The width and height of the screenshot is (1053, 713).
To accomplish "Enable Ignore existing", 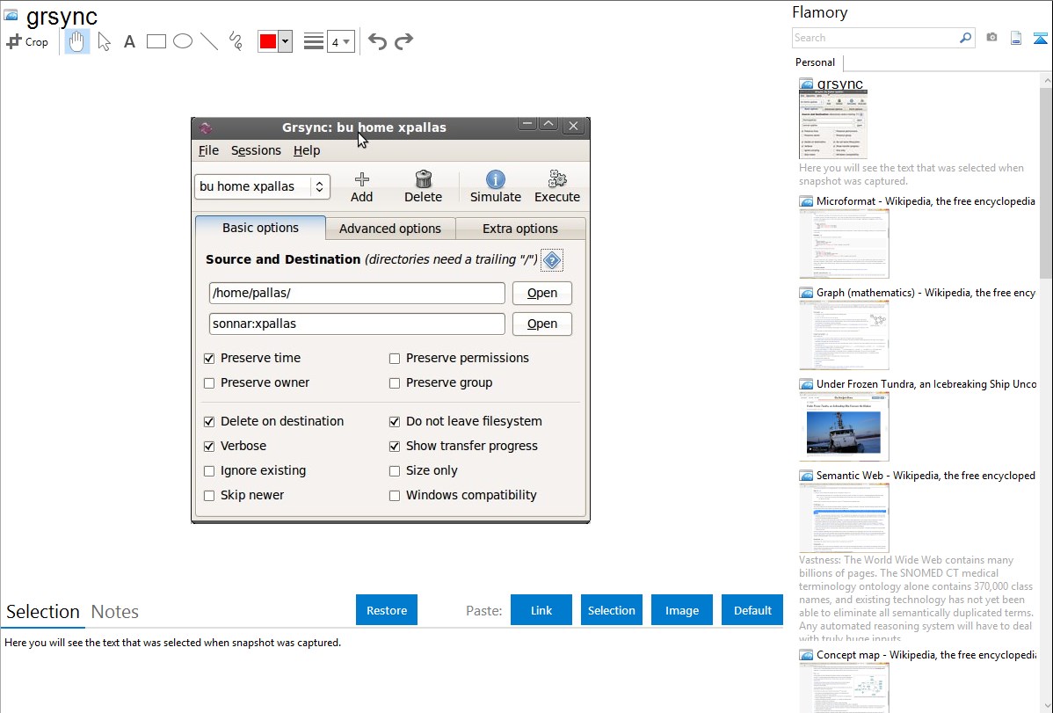I will click(209, 471).
